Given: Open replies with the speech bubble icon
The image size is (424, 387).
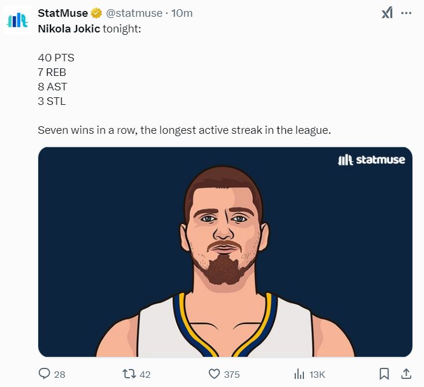Looking at the screenshot, I should [x=45, y=374].
